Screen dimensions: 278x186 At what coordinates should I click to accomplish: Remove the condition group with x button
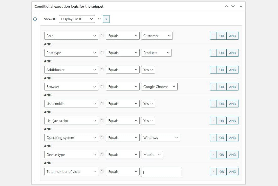(106, 19)
